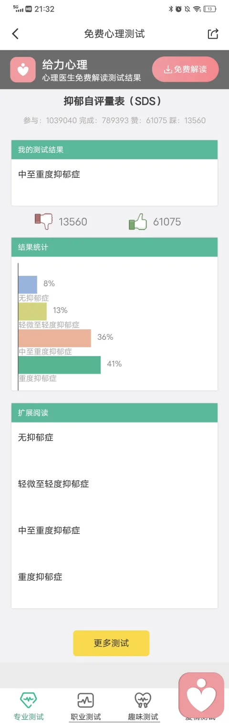
Task: Tap the 13560 dislike count
Action: pyautogui.click(x=73, y=222)
